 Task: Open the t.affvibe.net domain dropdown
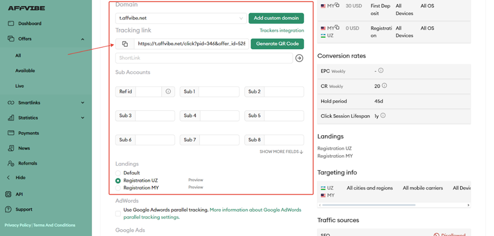click(x=181, y=18)
